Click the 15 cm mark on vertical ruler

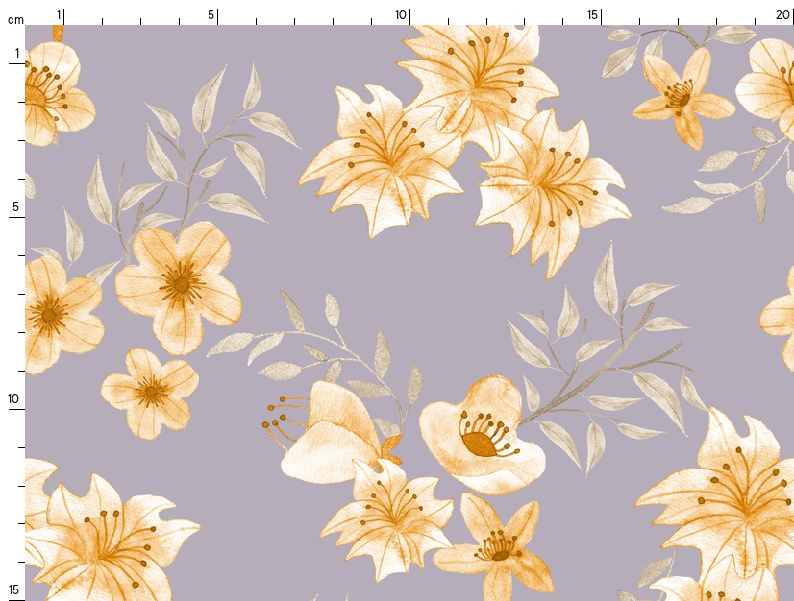coord(14,589)
